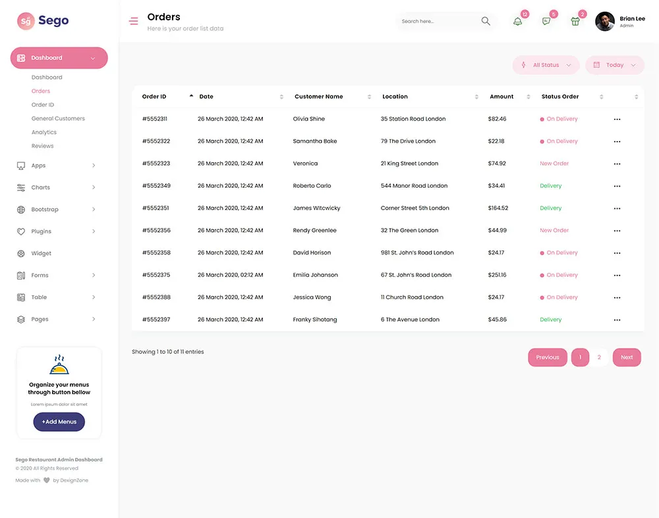
Task: Click the search magnifier icon
Action: pyautogui.click(x=486, y=21)
